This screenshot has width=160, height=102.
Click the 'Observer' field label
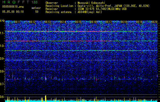tap(52, 3)
